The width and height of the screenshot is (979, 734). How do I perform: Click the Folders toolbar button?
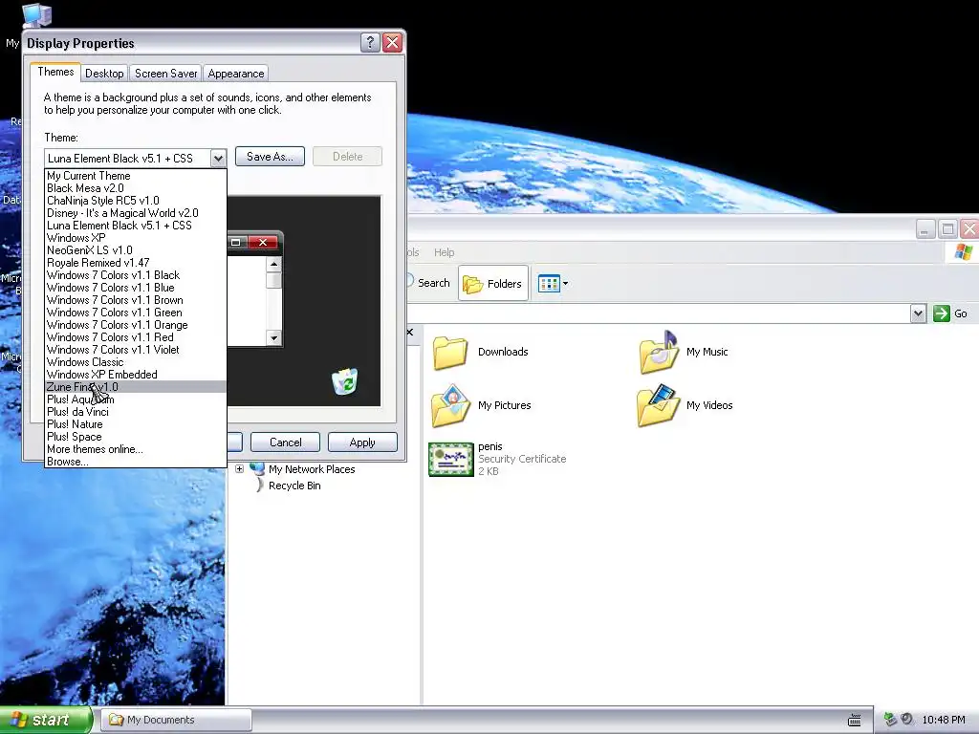point(493,283)
